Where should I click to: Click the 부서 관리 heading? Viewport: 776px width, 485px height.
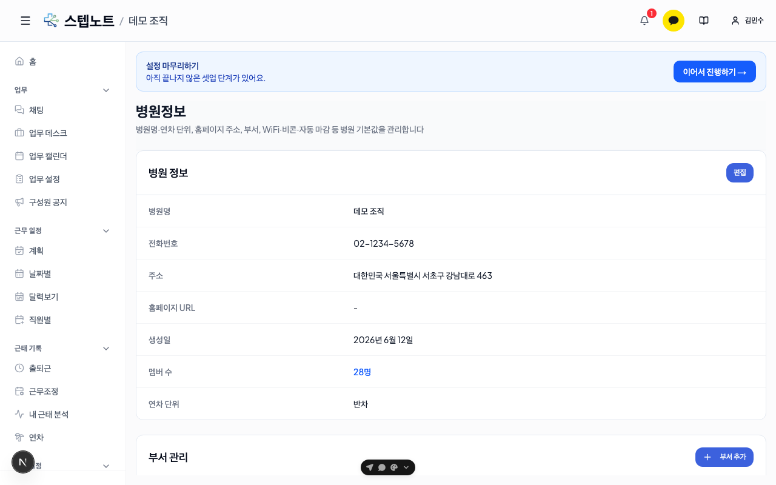pyautogui.click(x=168, y=457)
